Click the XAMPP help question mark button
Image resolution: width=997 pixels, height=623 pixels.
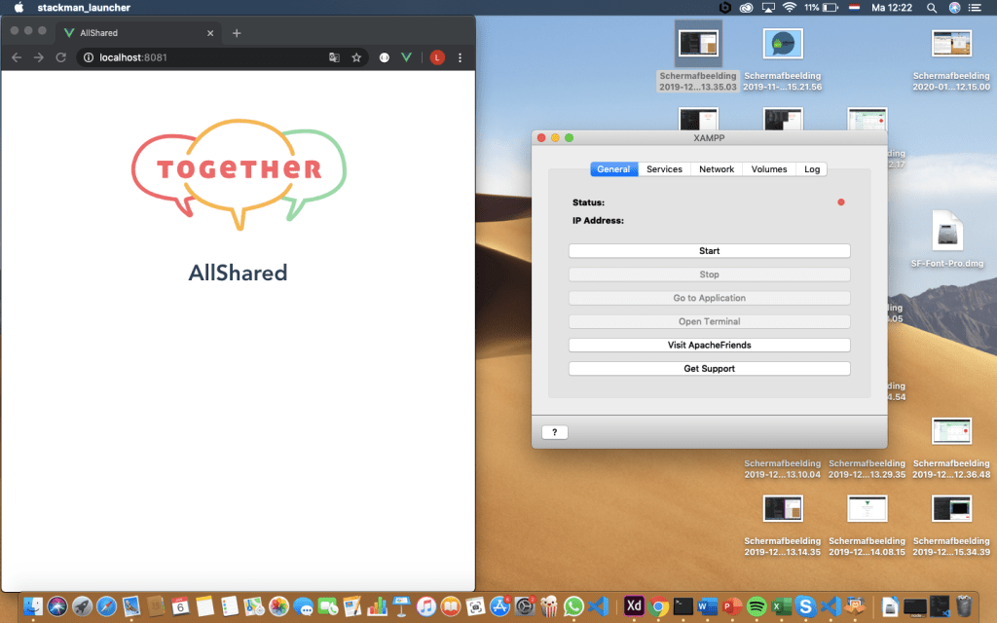554,432
